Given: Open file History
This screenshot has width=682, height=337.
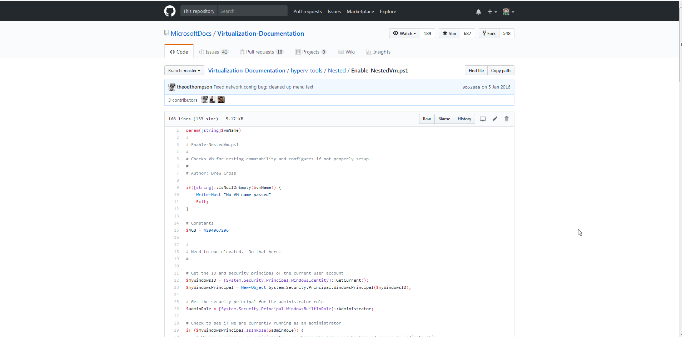Looking at the screenshot, I should [x=464, y=119].
